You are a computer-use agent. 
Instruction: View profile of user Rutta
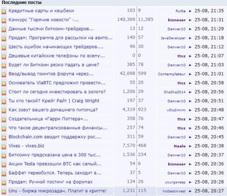(181, 11)
